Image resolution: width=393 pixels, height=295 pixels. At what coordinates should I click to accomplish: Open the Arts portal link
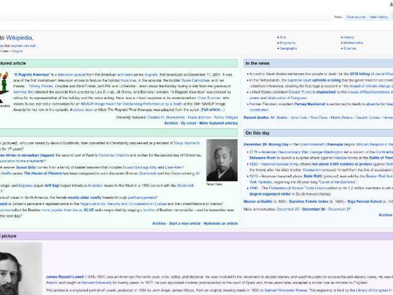283,37
